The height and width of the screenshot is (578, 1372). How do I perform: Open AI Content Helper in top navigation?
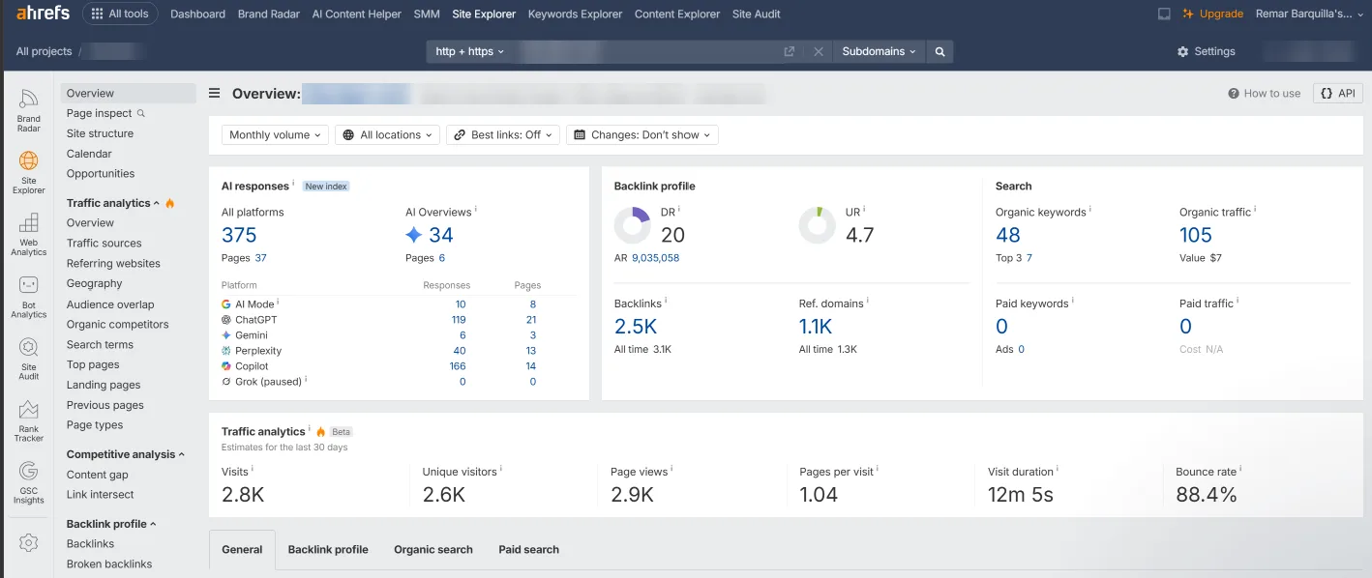click(357, 14)
